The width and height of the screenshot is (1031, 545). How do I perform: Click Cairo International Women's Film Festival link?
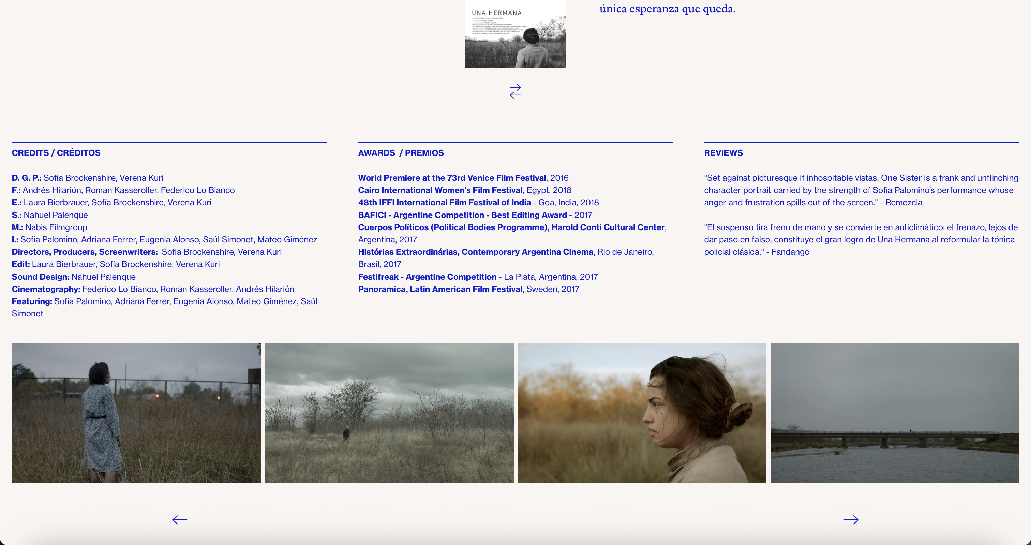(x=440, y=190)
